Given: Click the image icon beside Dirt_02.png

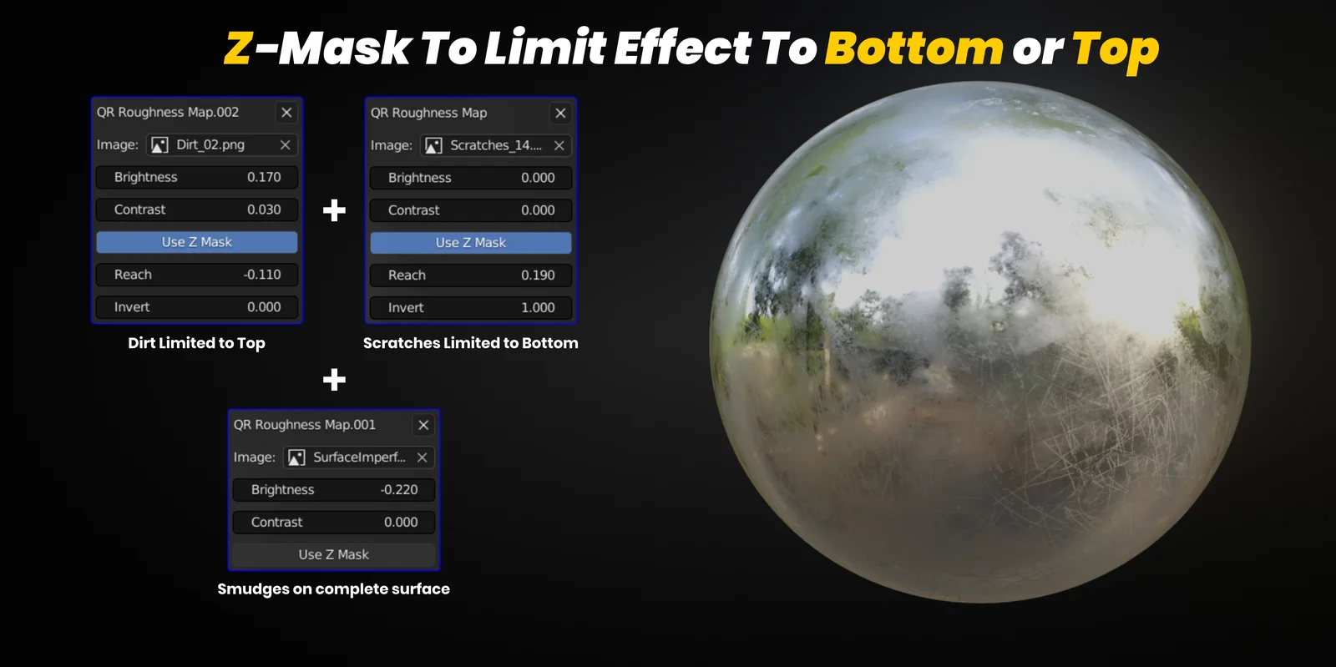Looking at the screenshot, I should click(159, 145).
